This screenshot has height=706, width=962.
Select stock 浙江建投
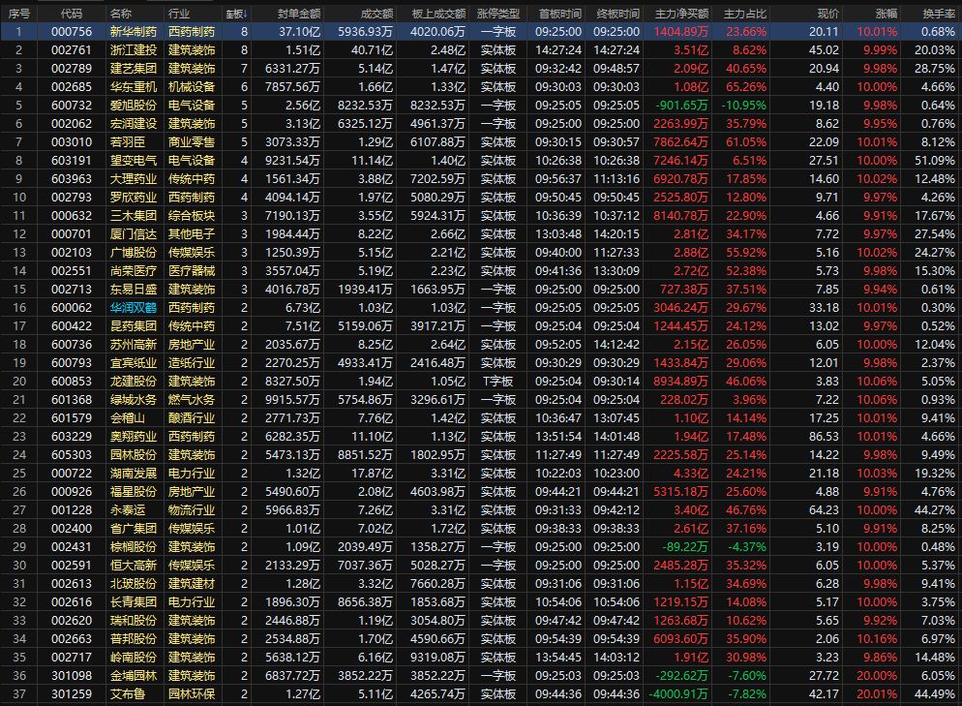point(134,49)
